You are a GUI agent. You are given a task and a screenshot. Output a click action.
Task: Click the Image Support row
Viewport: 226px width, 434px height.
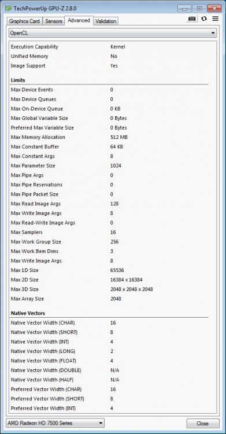pyautogui.click(x=110, y=65)
